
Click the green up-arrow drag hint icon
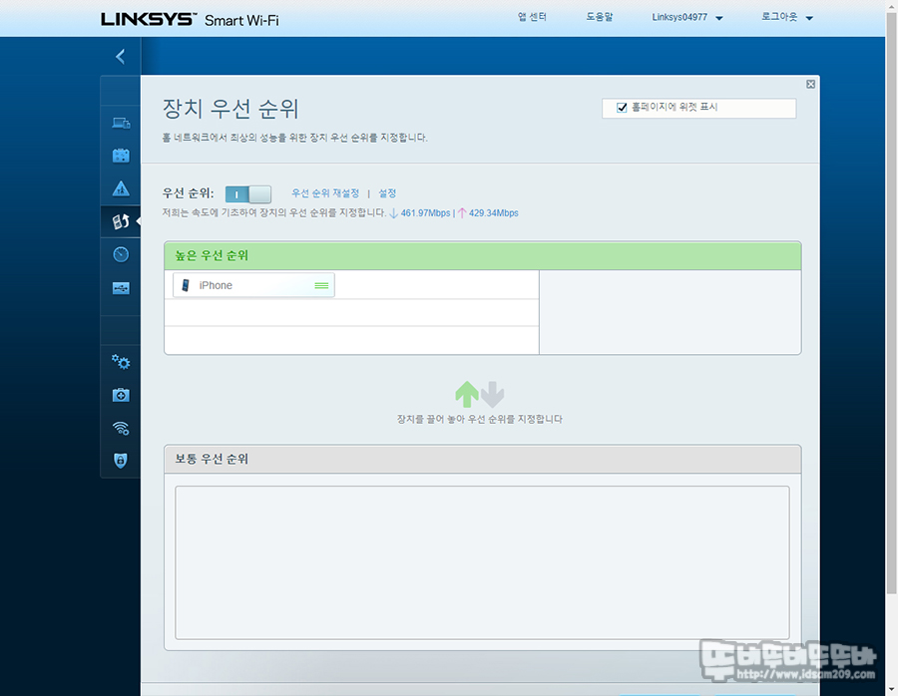click(467, 394)
